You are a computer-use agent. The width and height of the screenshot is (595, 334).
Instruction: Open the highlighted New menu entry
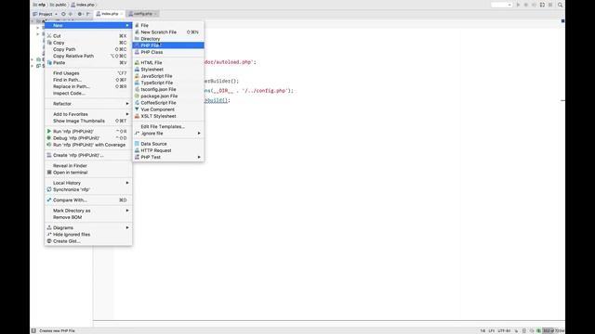click(88, 25)
